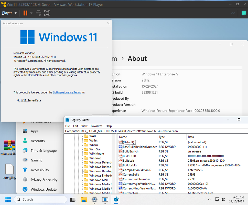Expand the Wbem registry key
Image resolution: width=248 pixels, height=205 pixels.
82,145
